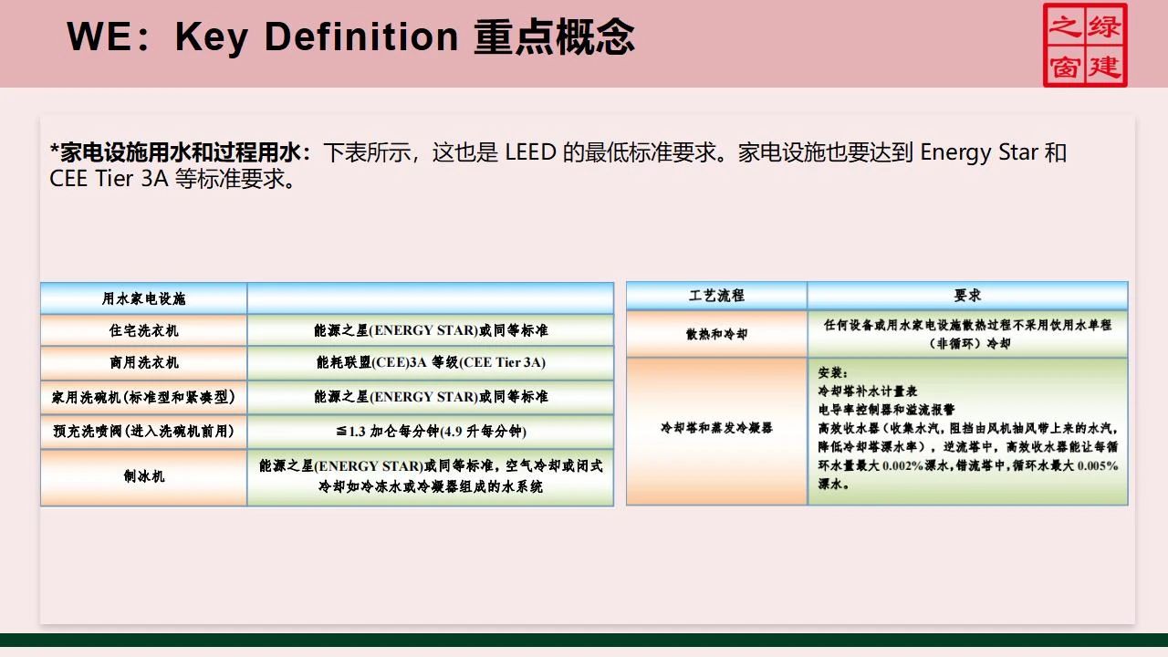This screenshot has height=657, width=1168.
Task: Click the 绿建之窗 red seal logo
Action: point(1086,43)
